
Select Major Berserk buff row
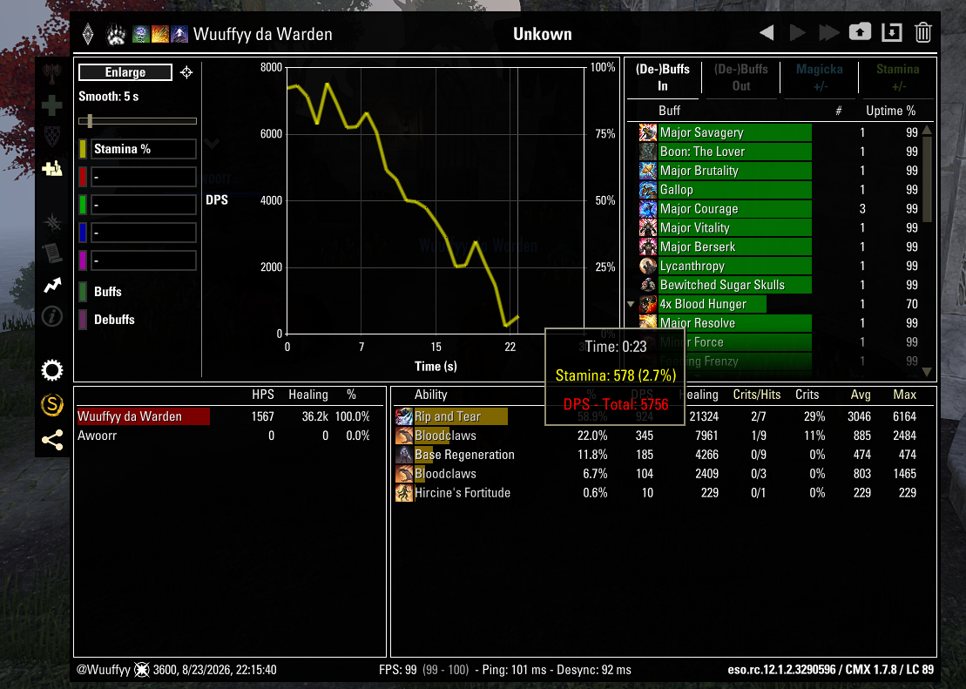click(x=780, y=247)
